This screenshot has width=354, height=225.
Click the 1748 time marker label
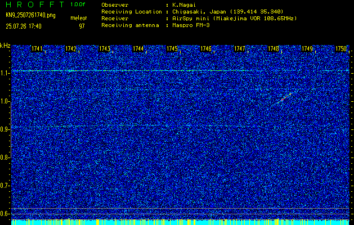click(273, 48)
